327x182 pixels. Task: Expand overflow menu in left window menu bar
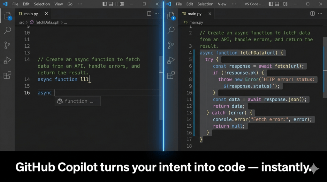80,4
